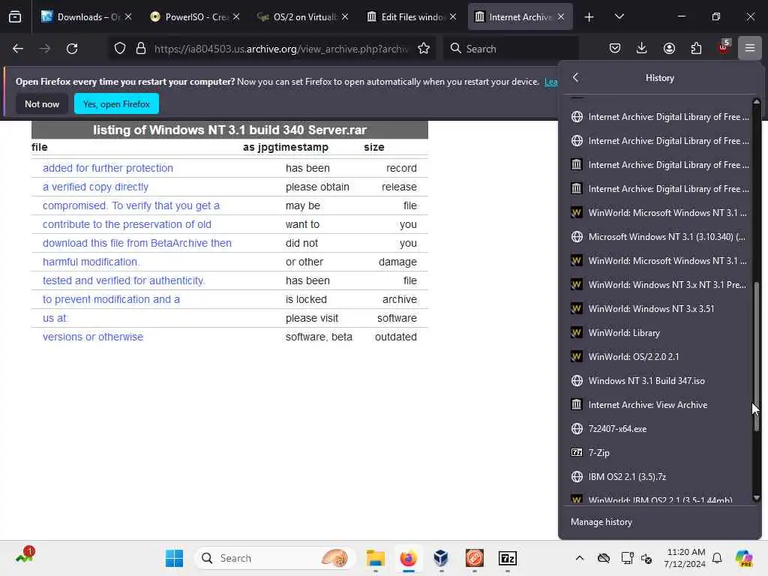Open the 'harmful modification.' link
The width and height of the screenshot is (768, 576).
coord(91,262)
